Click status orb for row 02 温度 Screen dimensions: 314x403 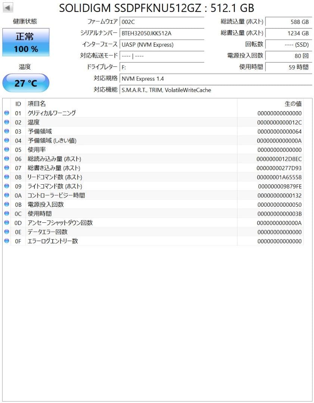click(x=7, y=122)
